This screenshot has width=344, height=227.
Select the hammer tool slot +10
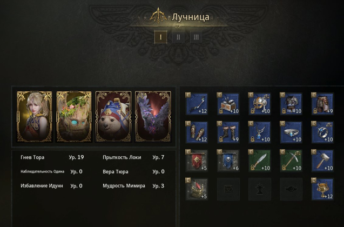pos(322,161)
